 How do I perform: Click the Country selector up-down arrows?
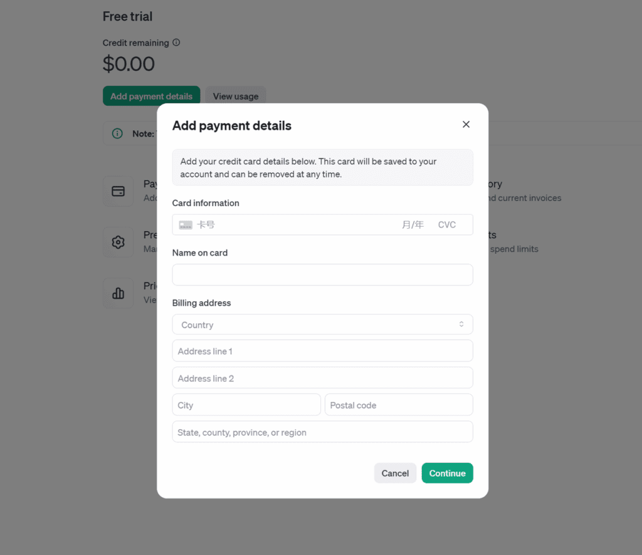coord(461,324)
